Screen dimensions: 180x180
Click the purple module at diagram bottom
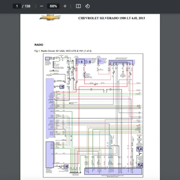(x=112, y=171)
